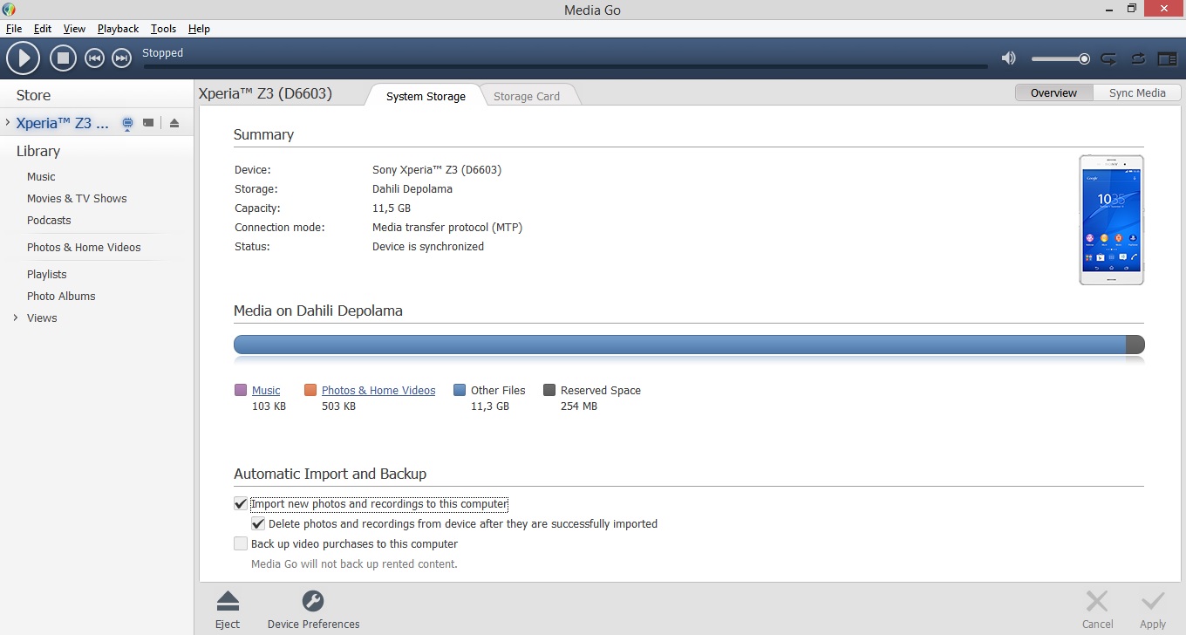Click the Stop playback button

click(x=63, y=58)
